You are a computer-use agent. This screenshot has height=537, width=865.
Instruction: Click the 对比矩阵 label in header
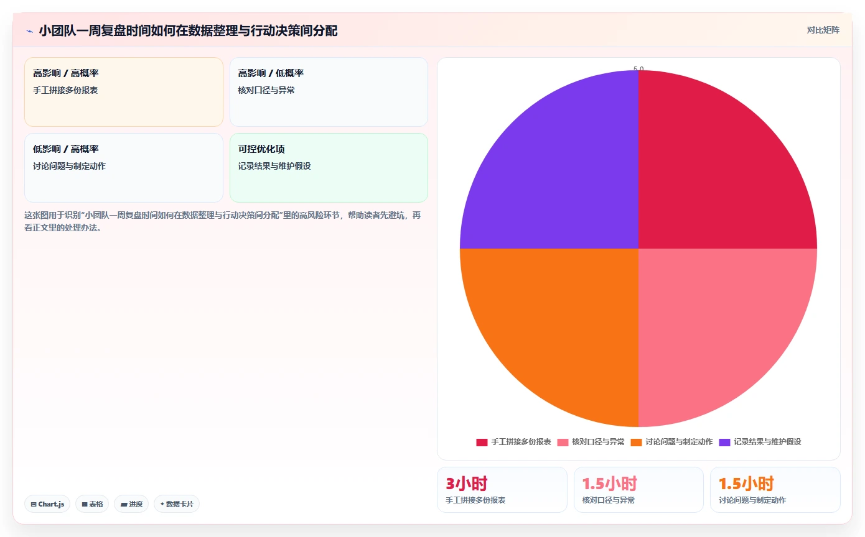coord(823,30)
